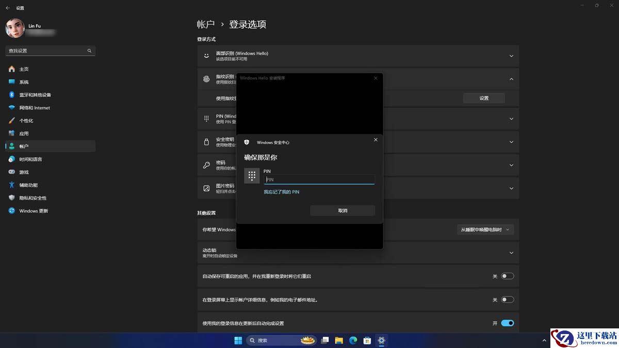Click the Lin Fu profile avatar
This screenshot has width=619, height=348.
[x=15, y=28]
